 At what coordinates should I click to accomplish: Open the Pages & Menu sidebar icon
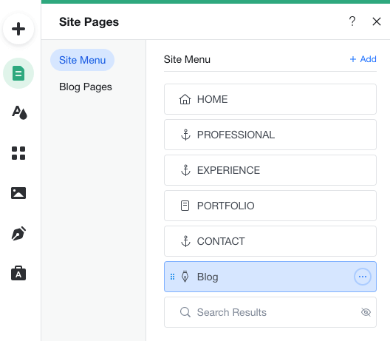coord(18,73)
